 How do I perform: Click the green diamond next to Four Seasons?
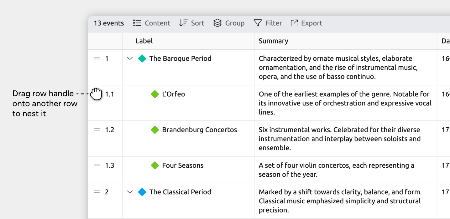[x=155, y=166]
